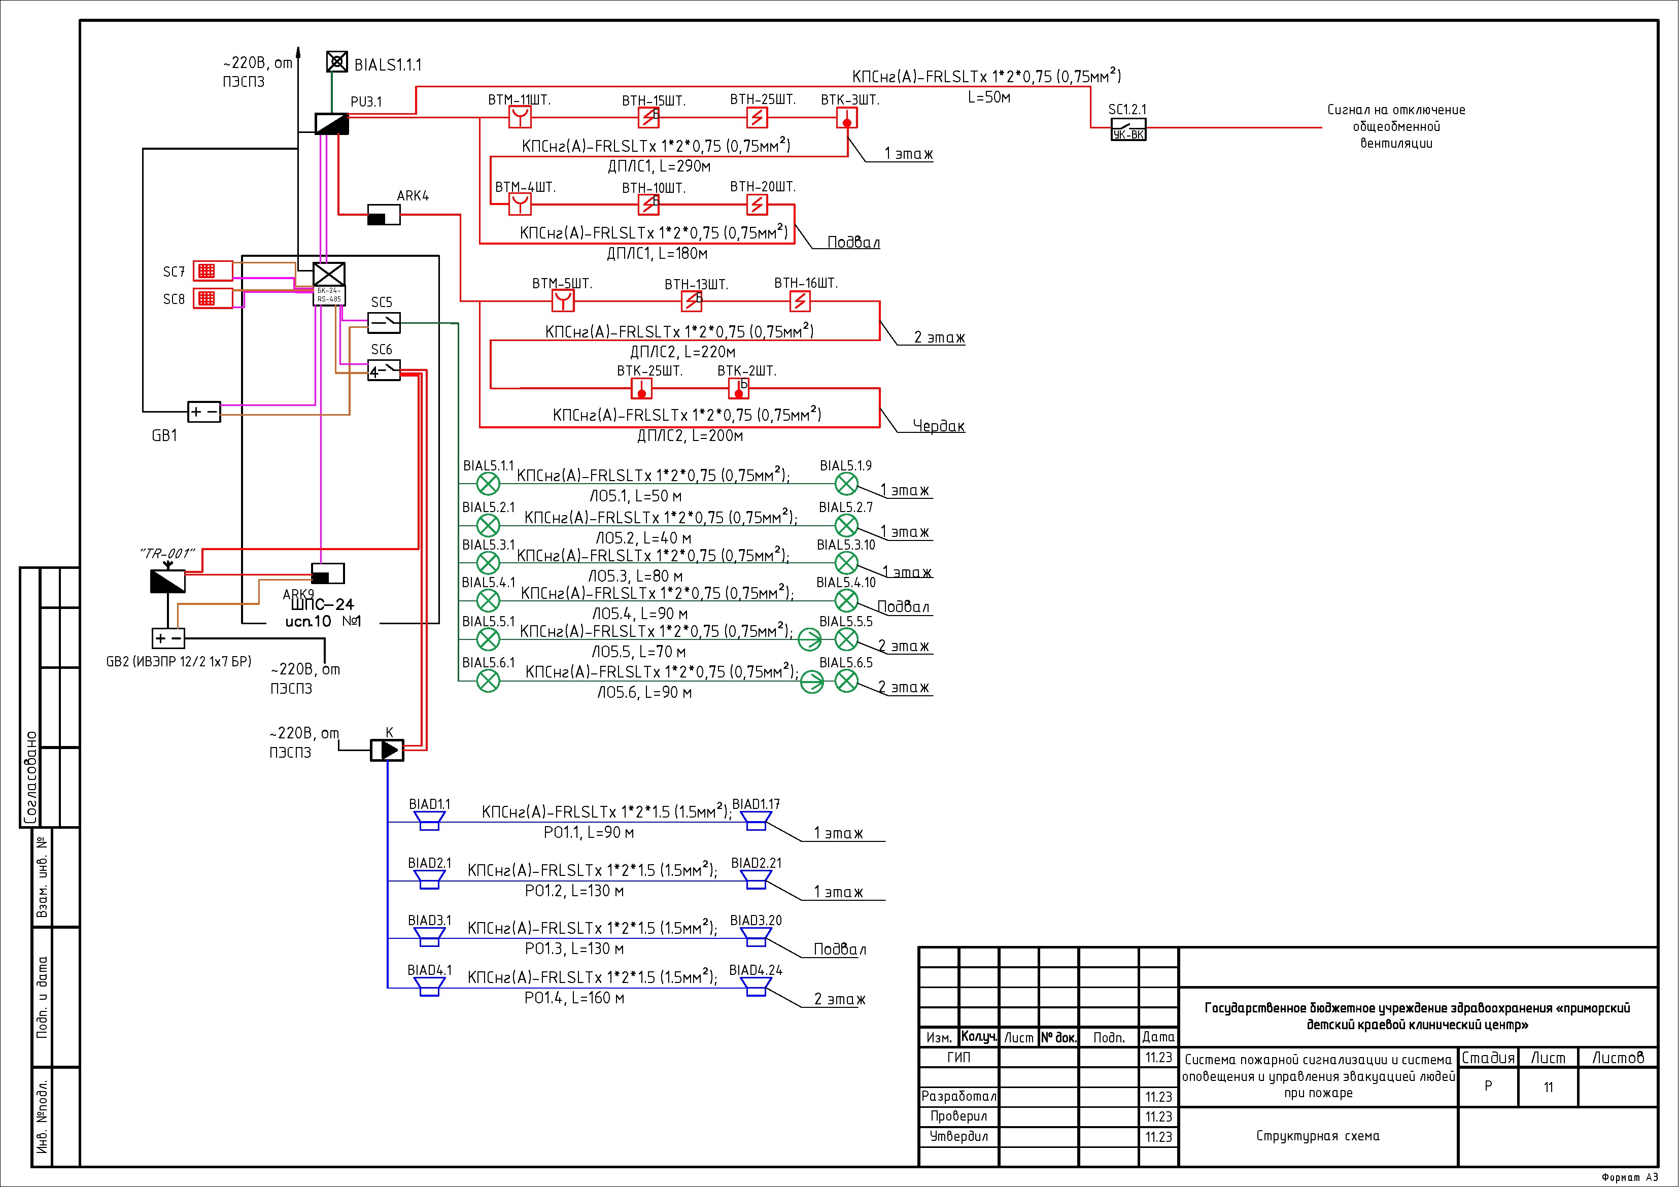Click the ARK4 module block
This screenshot has height=1187, width=1679.
(383, 215)
